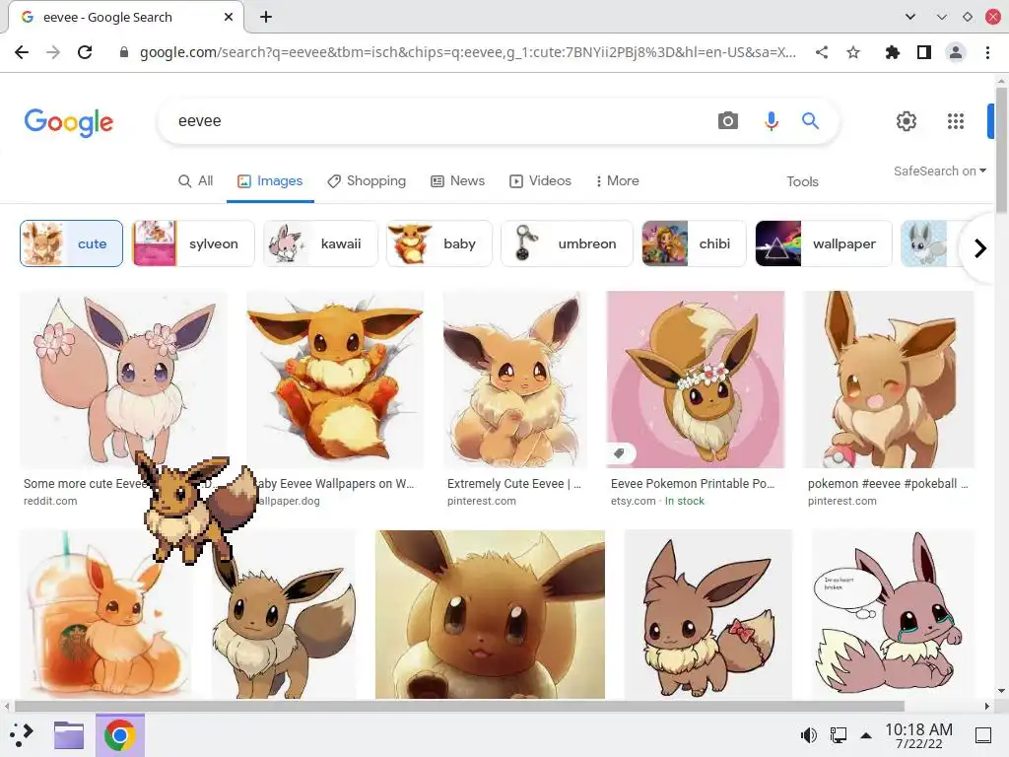Click the vertical page scrollbar

[1001, 150]
